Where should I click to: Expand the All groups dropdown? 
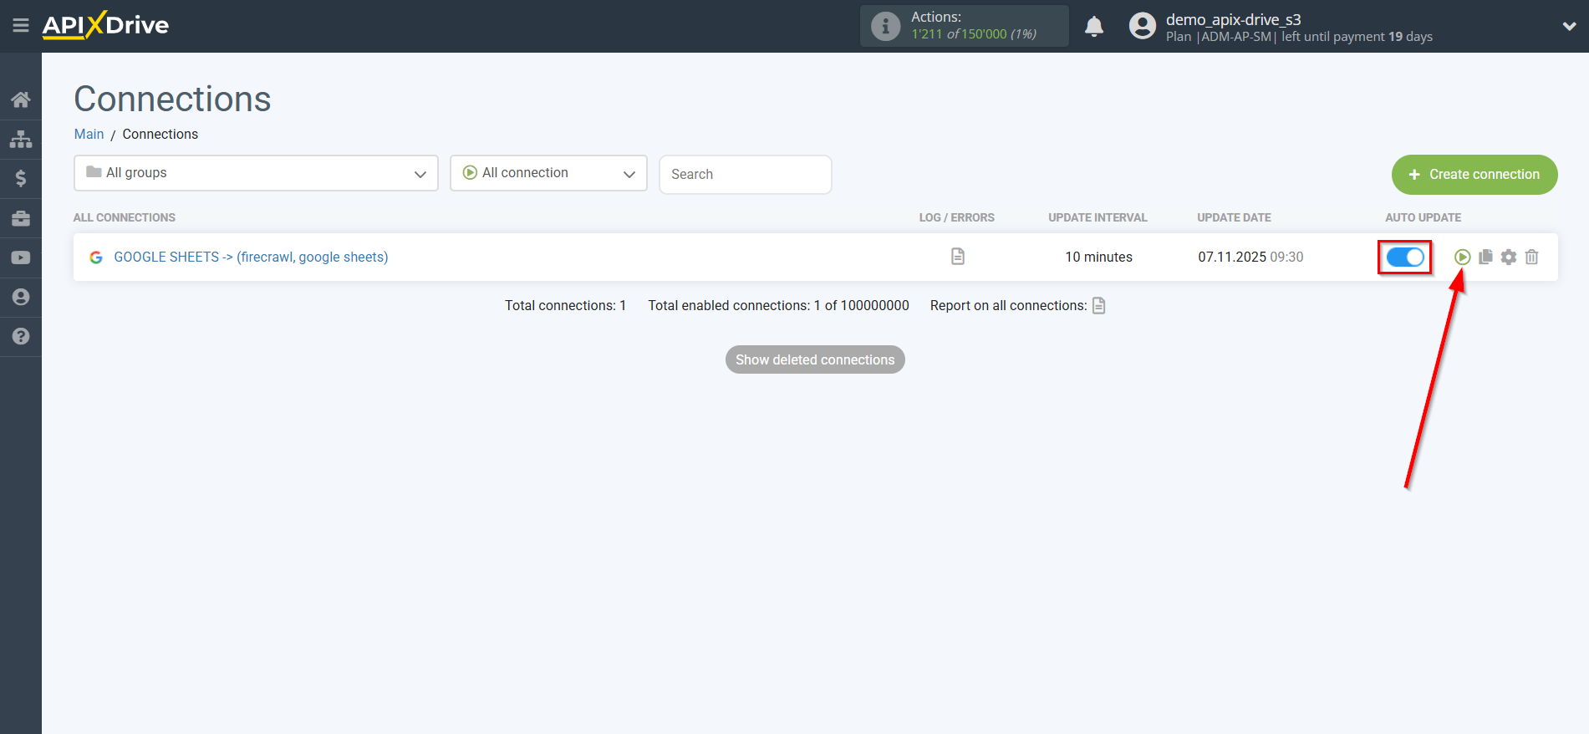(256, 173)
